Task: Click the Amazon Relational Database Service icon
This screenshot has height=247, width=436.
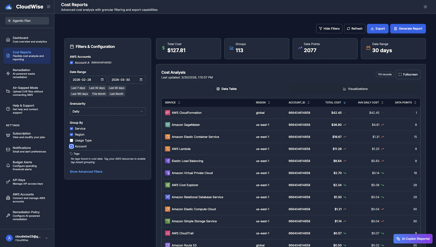Action: (x=168, y=197)
